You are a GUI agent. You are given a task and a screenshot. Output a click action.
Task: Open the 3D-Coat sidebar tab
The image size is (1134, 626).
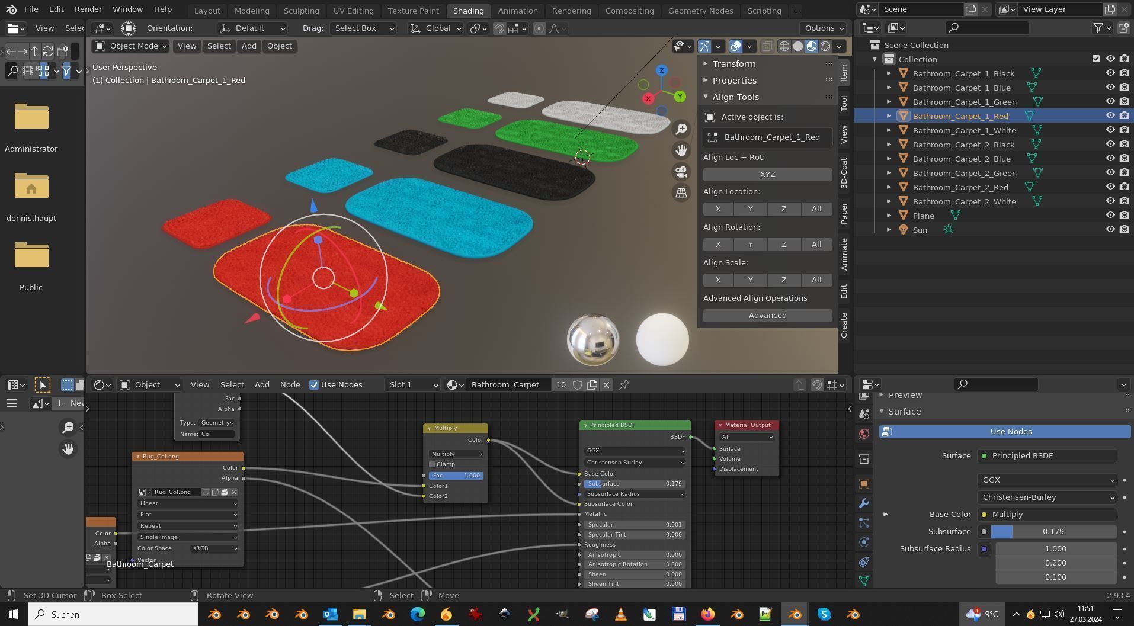(844, 173)
